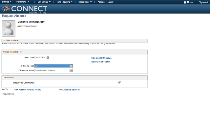
Task: Collapse the Instructions section triangle
Action: click(x=4, y=40)
